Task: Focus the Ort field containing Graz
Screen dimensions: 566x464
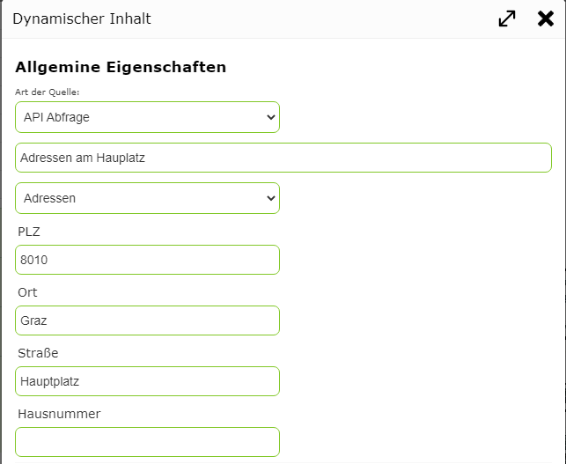Action: [147, 320]
